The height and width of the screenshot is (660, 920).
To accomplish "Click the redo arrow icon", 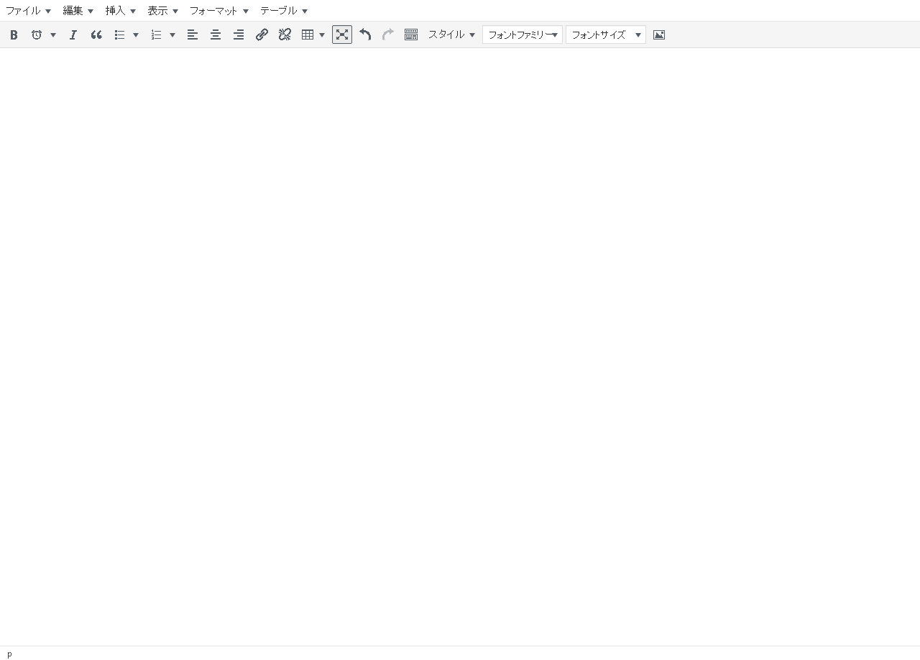I will [x=388, y=35].
